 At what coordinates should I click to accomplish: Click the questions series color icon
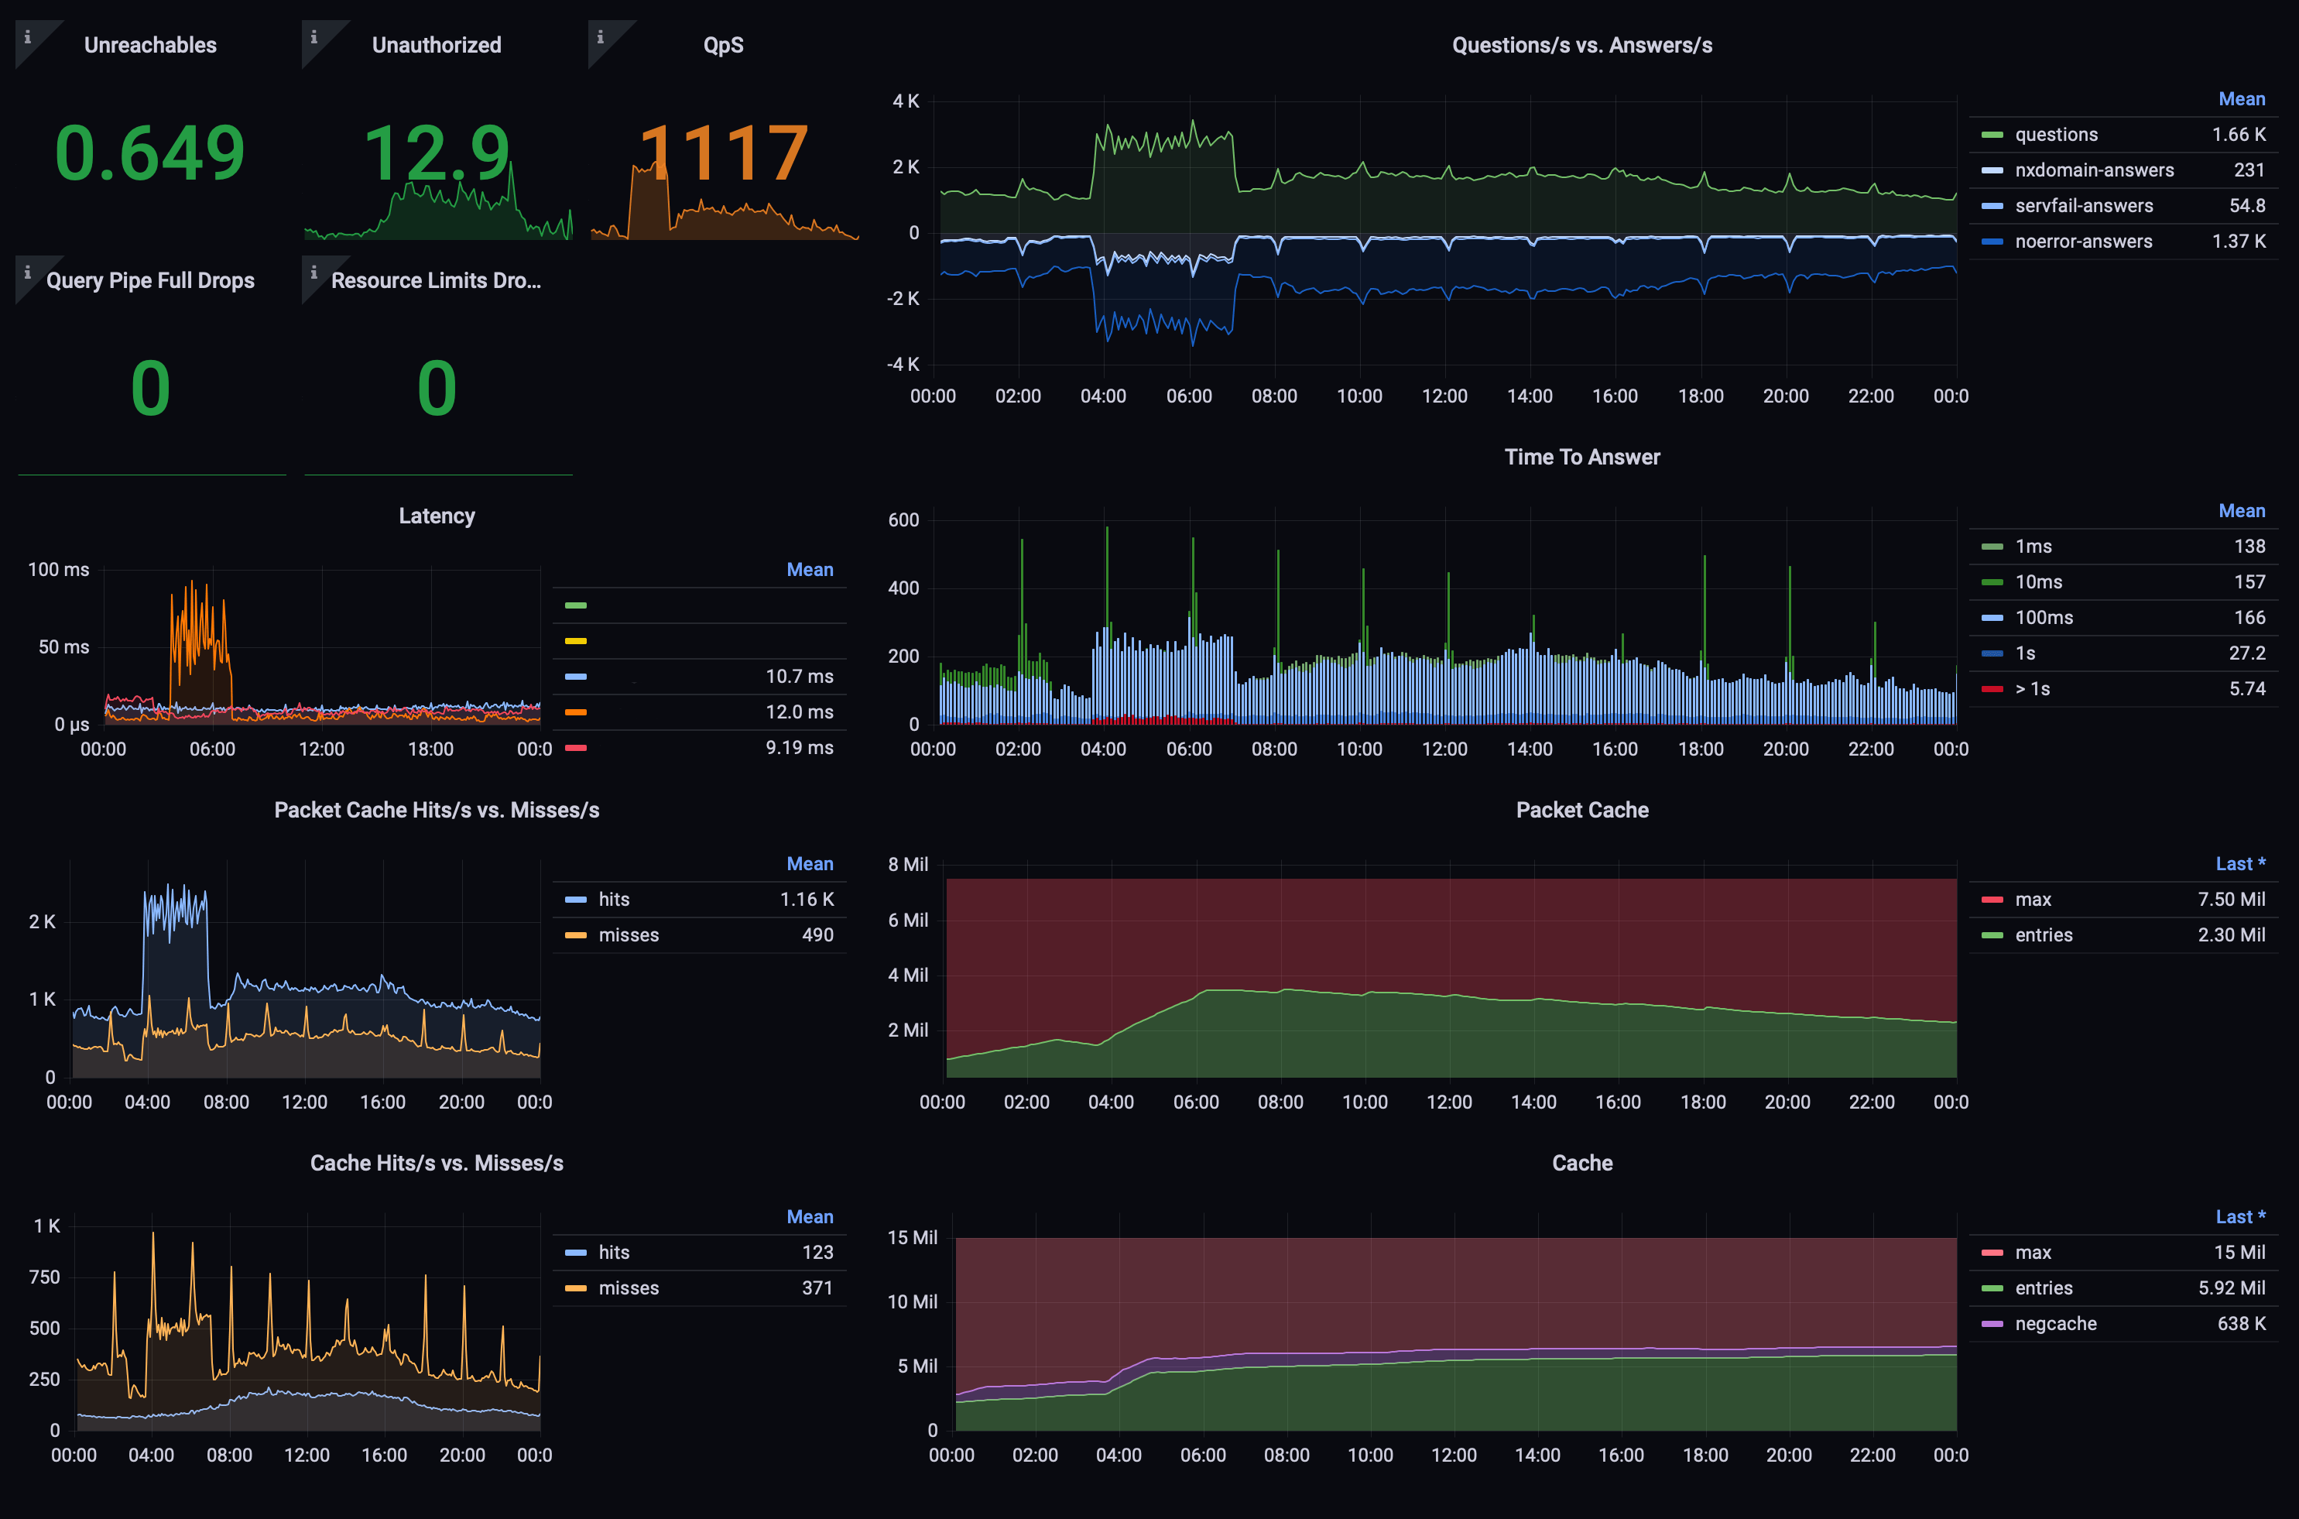(x=1992, y=135)
